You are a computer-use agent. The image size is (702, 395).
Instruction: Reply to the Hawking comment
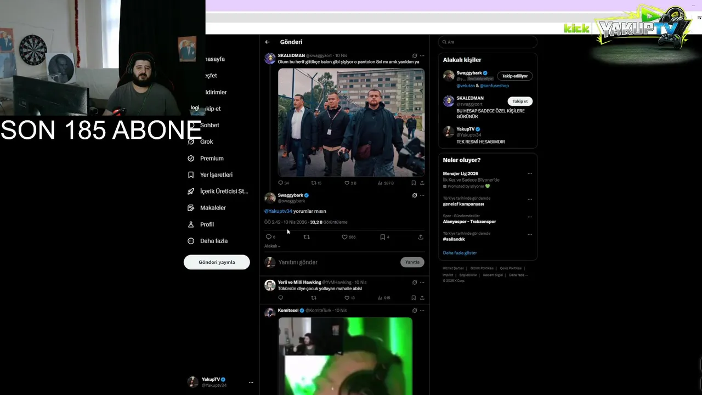pyautogui.click(x=280, y=298)
